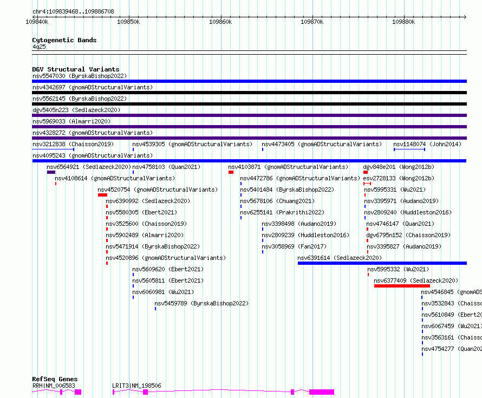
Task: Open nsv6377409 (Sedlazeck2020) label
Action: [x=416, y=280]
